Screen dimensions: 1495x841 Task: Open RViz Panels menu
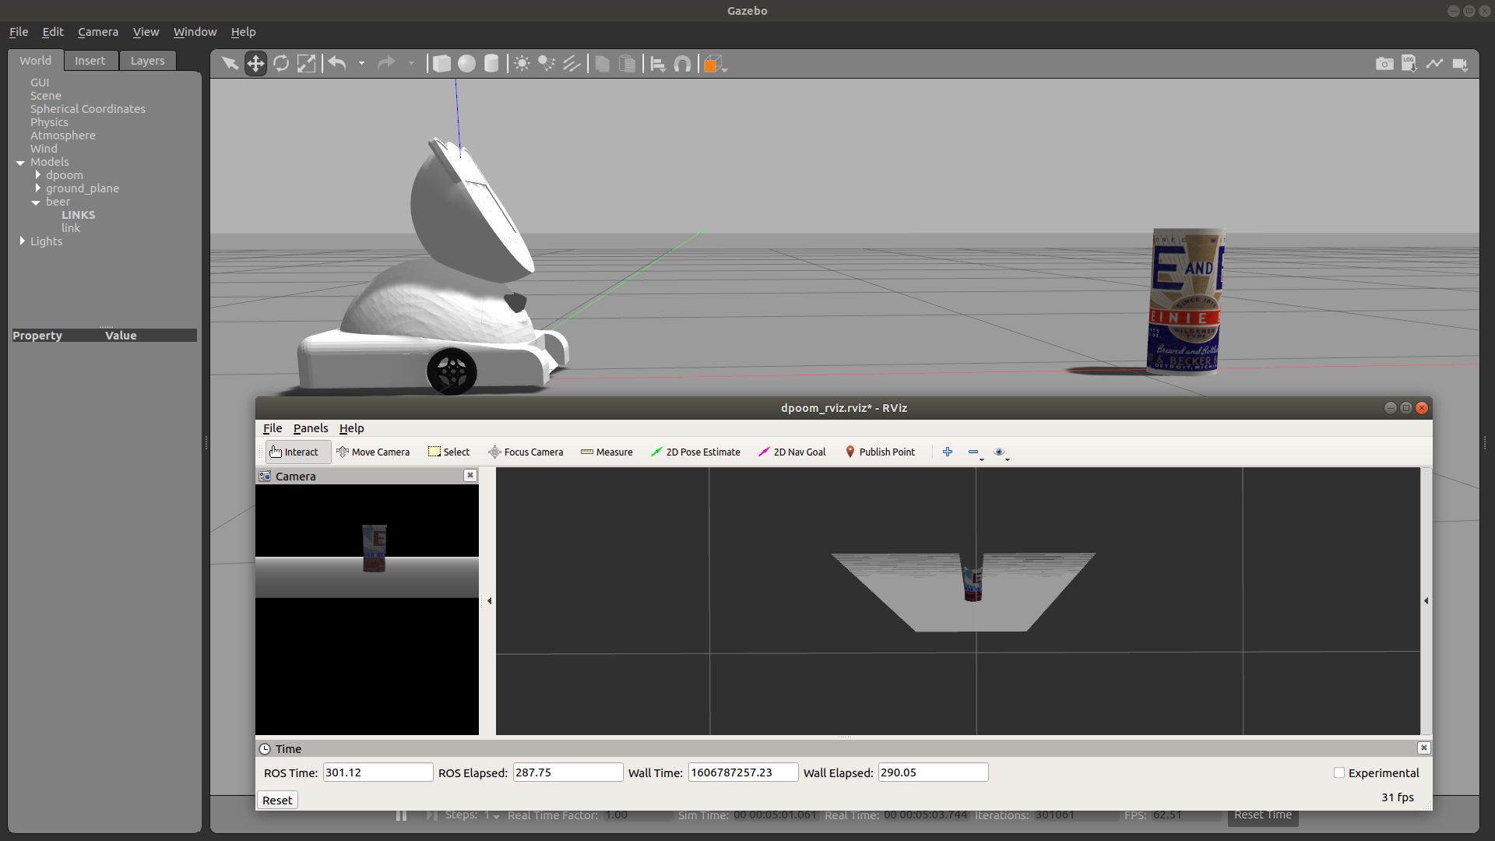click(x=311, y=428)
